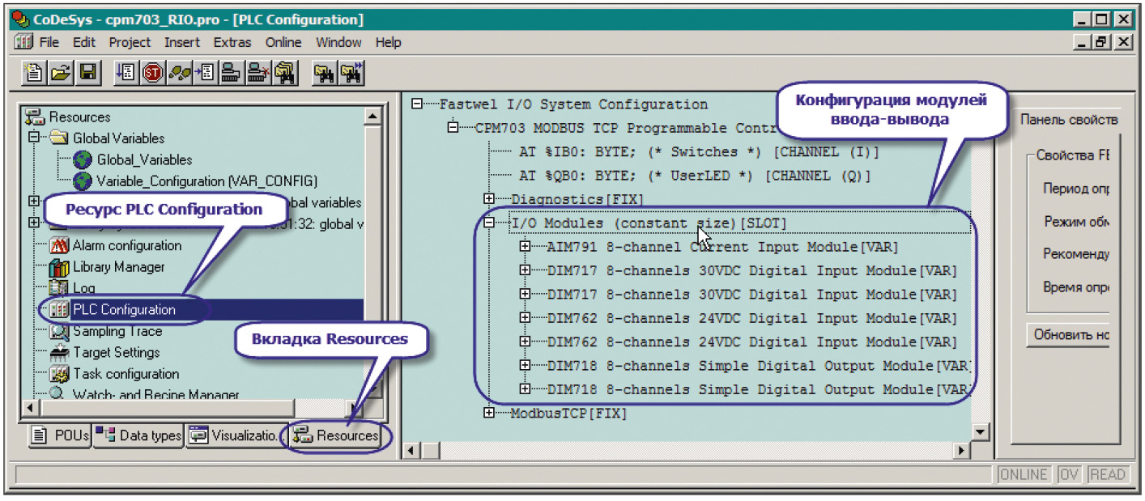Collapse the Fastwel I/O System Configuration node
The image size is (1145, 501).
[x=416, y=104]
